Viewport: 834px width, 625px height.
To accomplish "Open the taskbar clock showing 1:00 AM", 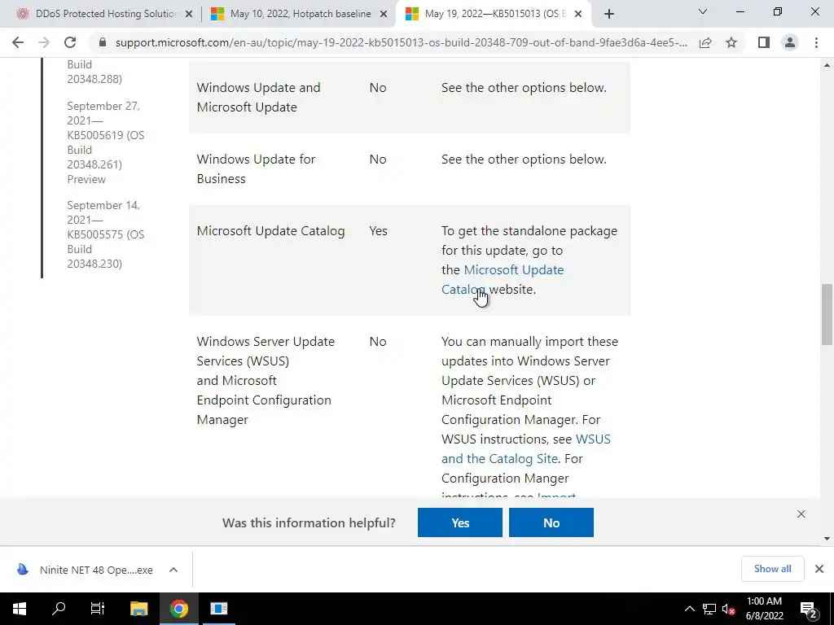I will pos(764,609).
